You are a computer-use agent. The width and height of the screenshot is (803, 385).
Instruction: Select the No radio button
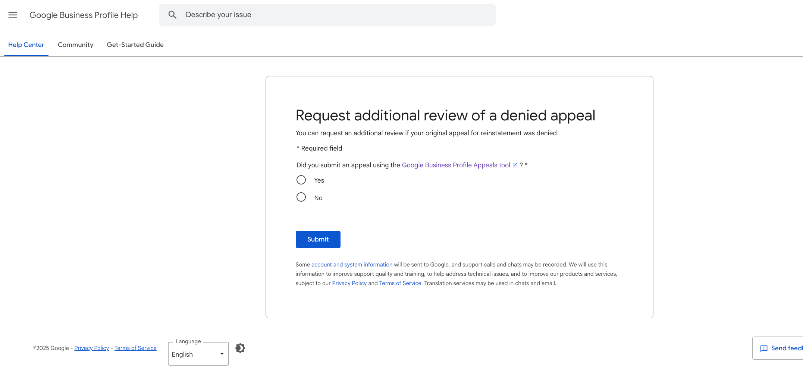301,197
